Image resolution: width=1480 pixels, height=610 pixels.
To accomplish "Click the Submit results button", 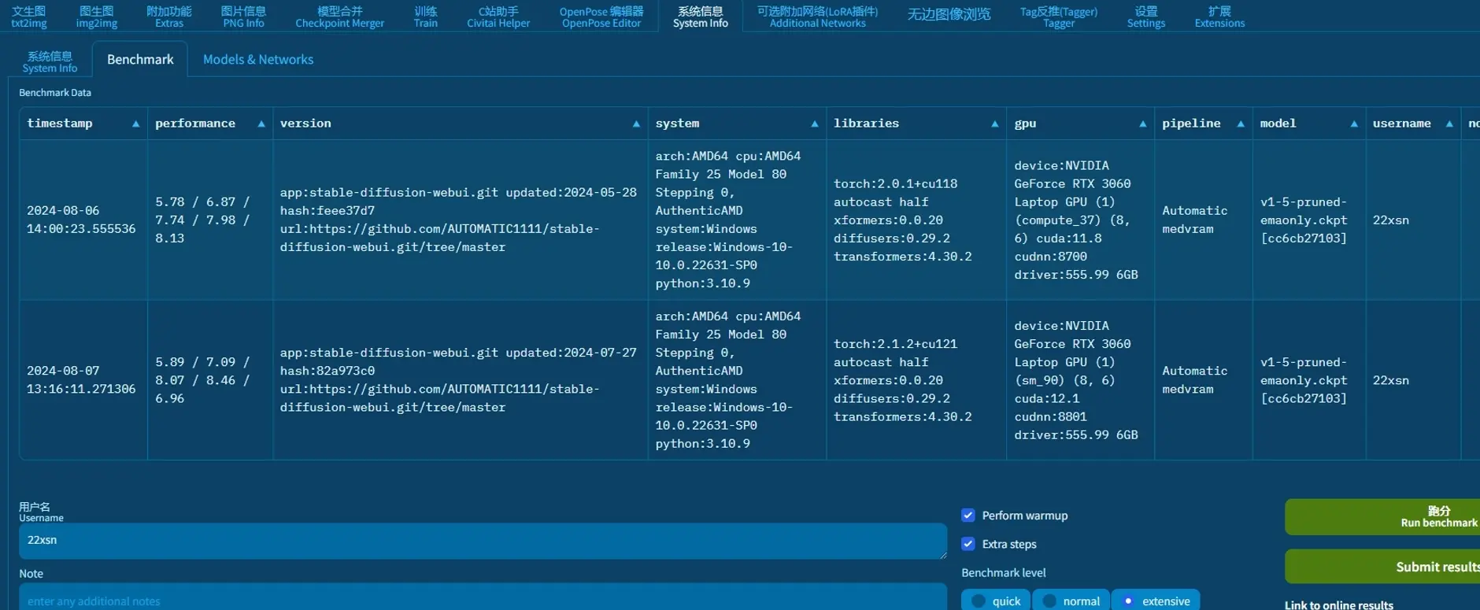I will 1382,567.
